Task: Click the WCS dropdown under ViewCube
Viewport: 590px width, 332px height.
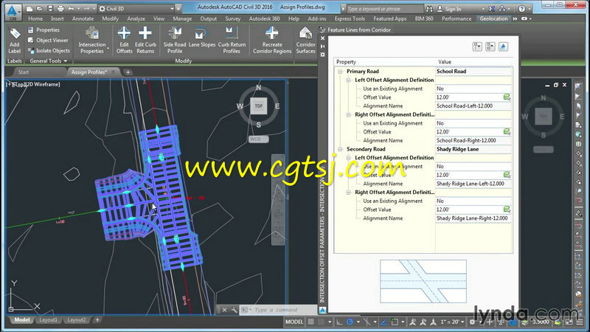Action: pos(258,139)
